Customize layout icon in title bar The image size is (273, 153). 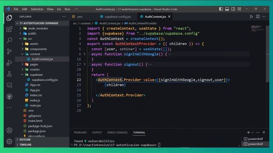pyautogui.click(x=239, y=9)
